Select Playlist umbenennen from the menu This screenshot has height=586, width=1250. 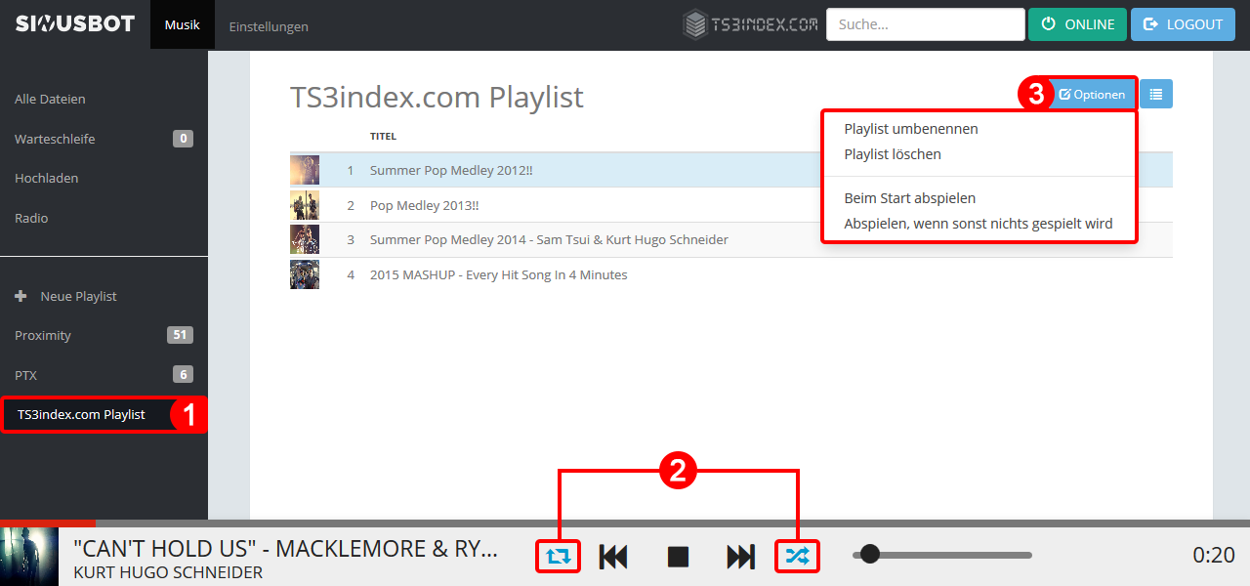pos(911,129)
